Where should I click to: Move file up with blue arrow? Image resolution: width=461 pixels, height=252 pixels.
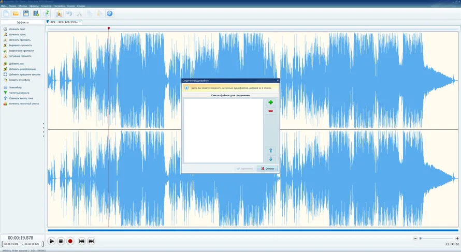click(271, 151)
